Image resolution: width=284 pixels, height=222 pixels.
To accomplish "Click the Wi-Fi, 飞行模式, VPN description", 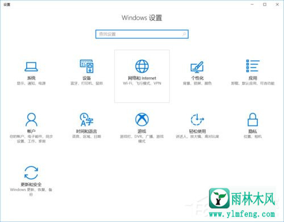I will click(142, 83).
